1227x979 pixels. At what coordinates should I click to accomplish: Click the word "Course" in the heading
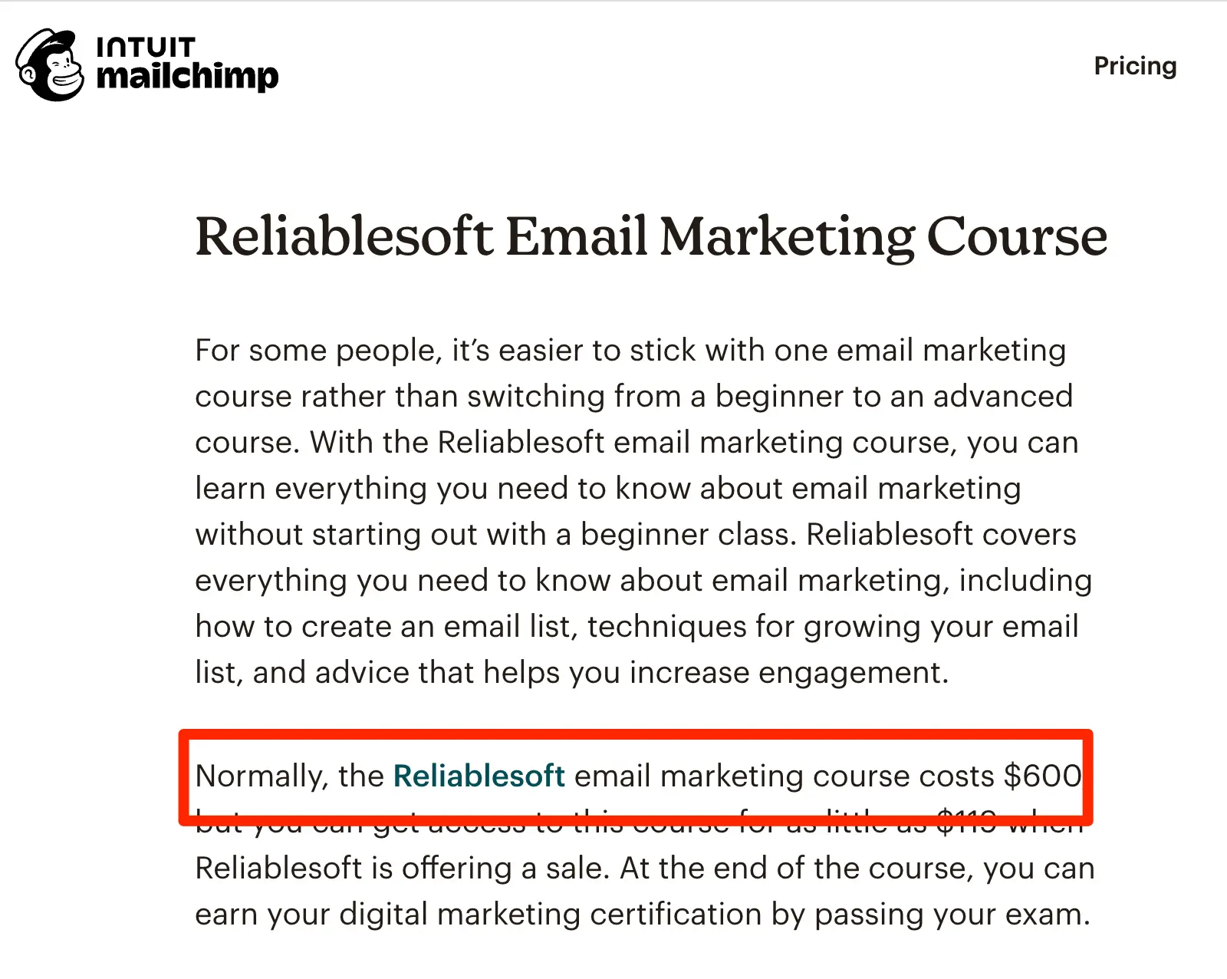coord(1017,236)
